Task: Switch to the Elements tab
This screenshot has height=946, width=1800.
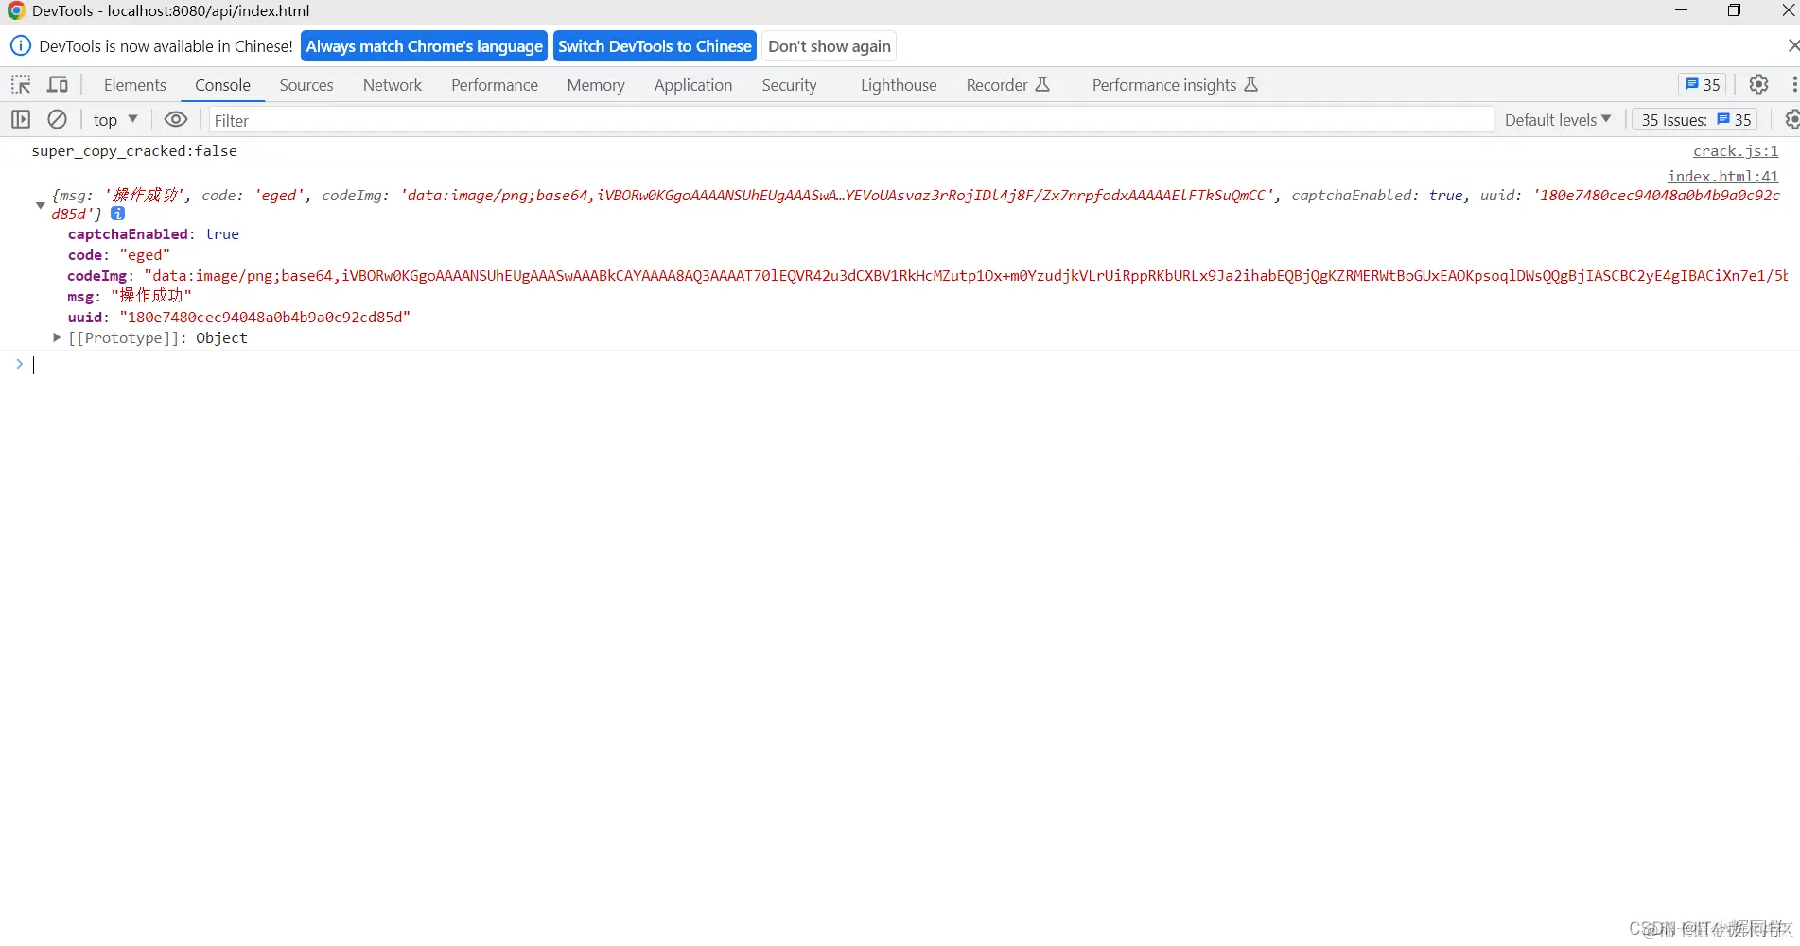Action: pos(135,84)
